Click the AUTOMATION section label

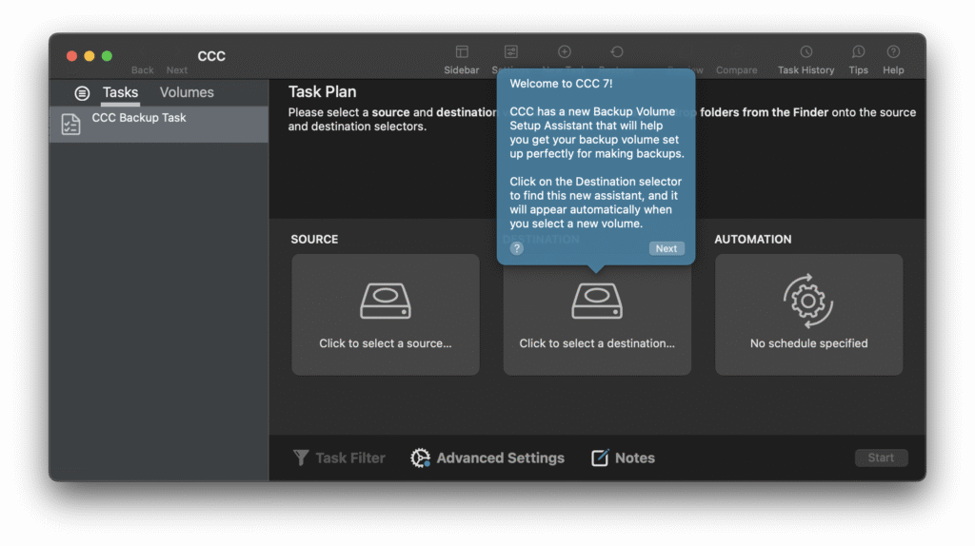coord(752,239)
